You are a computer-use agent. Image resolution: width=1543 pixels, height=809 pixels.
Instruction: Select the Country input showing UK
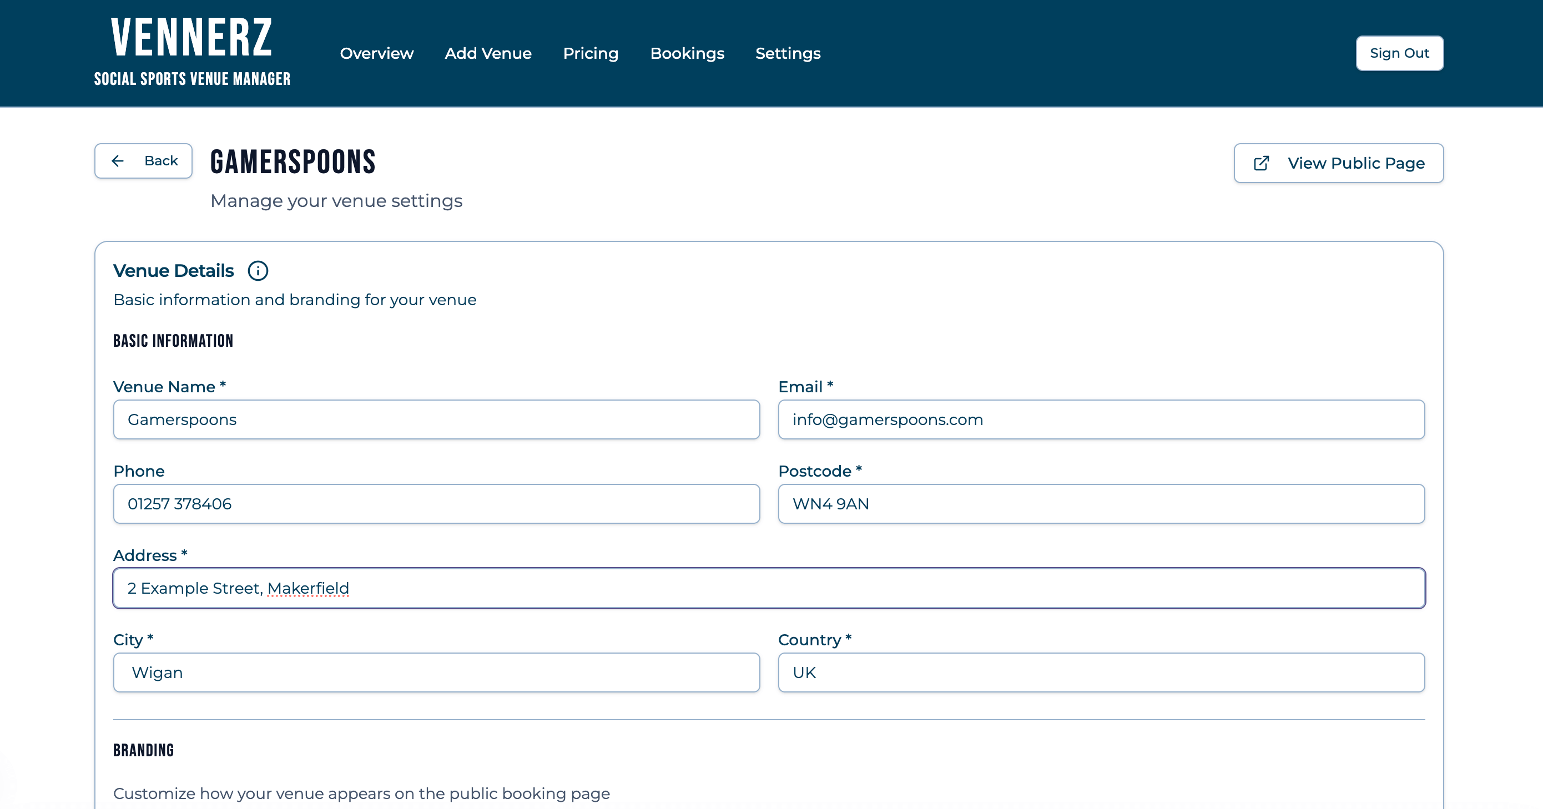coord(1101,672)
